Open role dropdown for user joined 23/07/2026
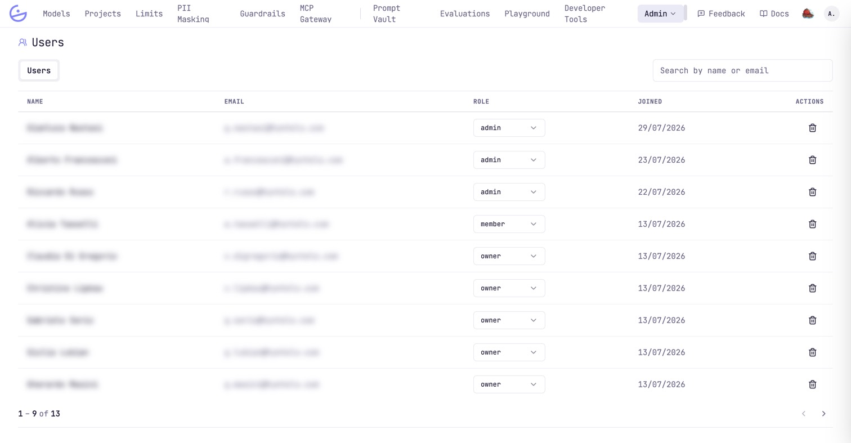The image size is (851, 443). pos(509,160)
